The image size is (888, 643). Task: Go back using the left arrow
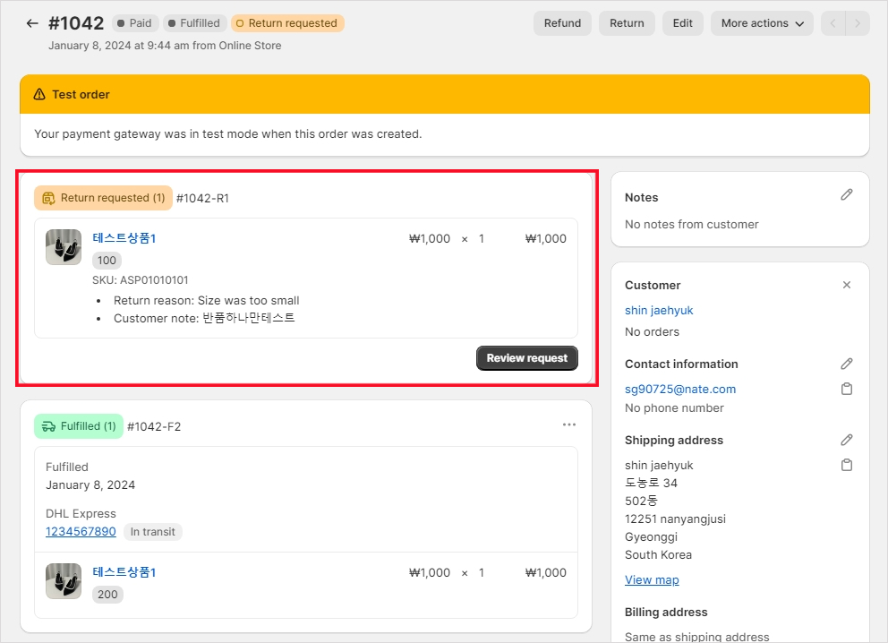click(x=32, y=23)
